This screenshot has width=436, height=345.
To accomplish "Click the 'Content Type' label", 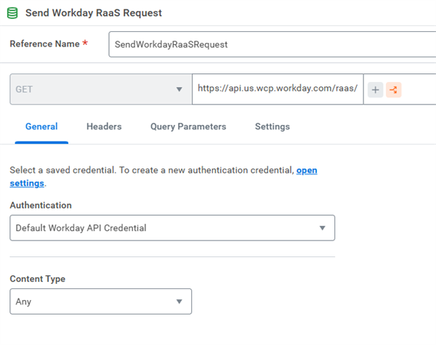I will (38, 279).
